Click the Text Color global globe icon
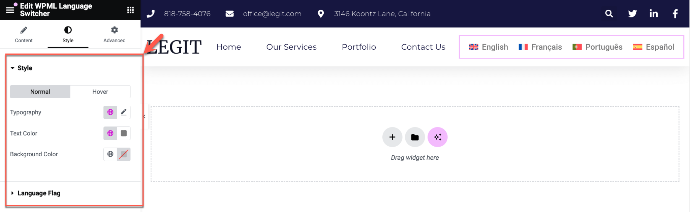Image resolution: width=690 pixels, height=212 pixels. [x=110, y=133]
